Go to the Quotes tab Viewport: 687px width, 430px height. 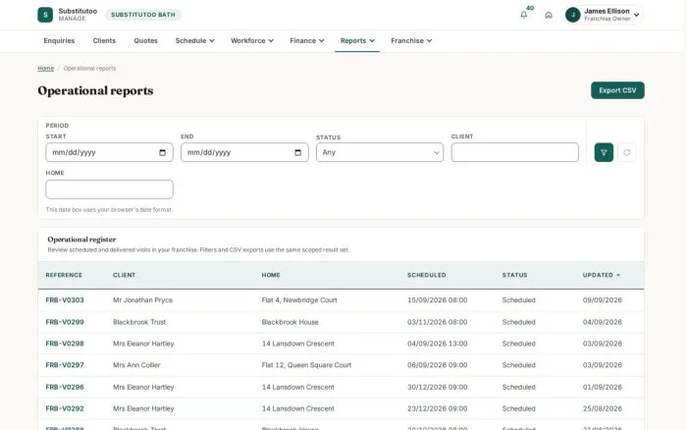145,41
